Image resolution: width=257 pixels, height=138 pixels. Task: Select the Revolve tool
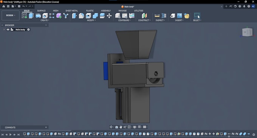tap(38, 16)
